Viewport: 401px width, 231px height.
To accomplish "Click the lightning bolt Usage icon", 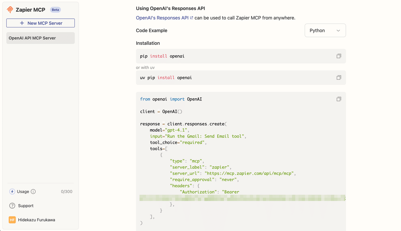I will click(12, 191).
